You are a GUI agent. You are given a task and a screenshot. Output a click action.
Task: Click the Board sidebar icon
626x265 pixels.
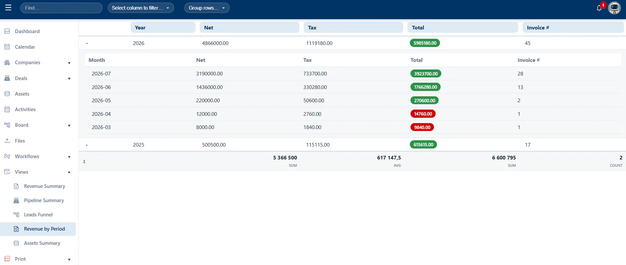coord(7,125)
